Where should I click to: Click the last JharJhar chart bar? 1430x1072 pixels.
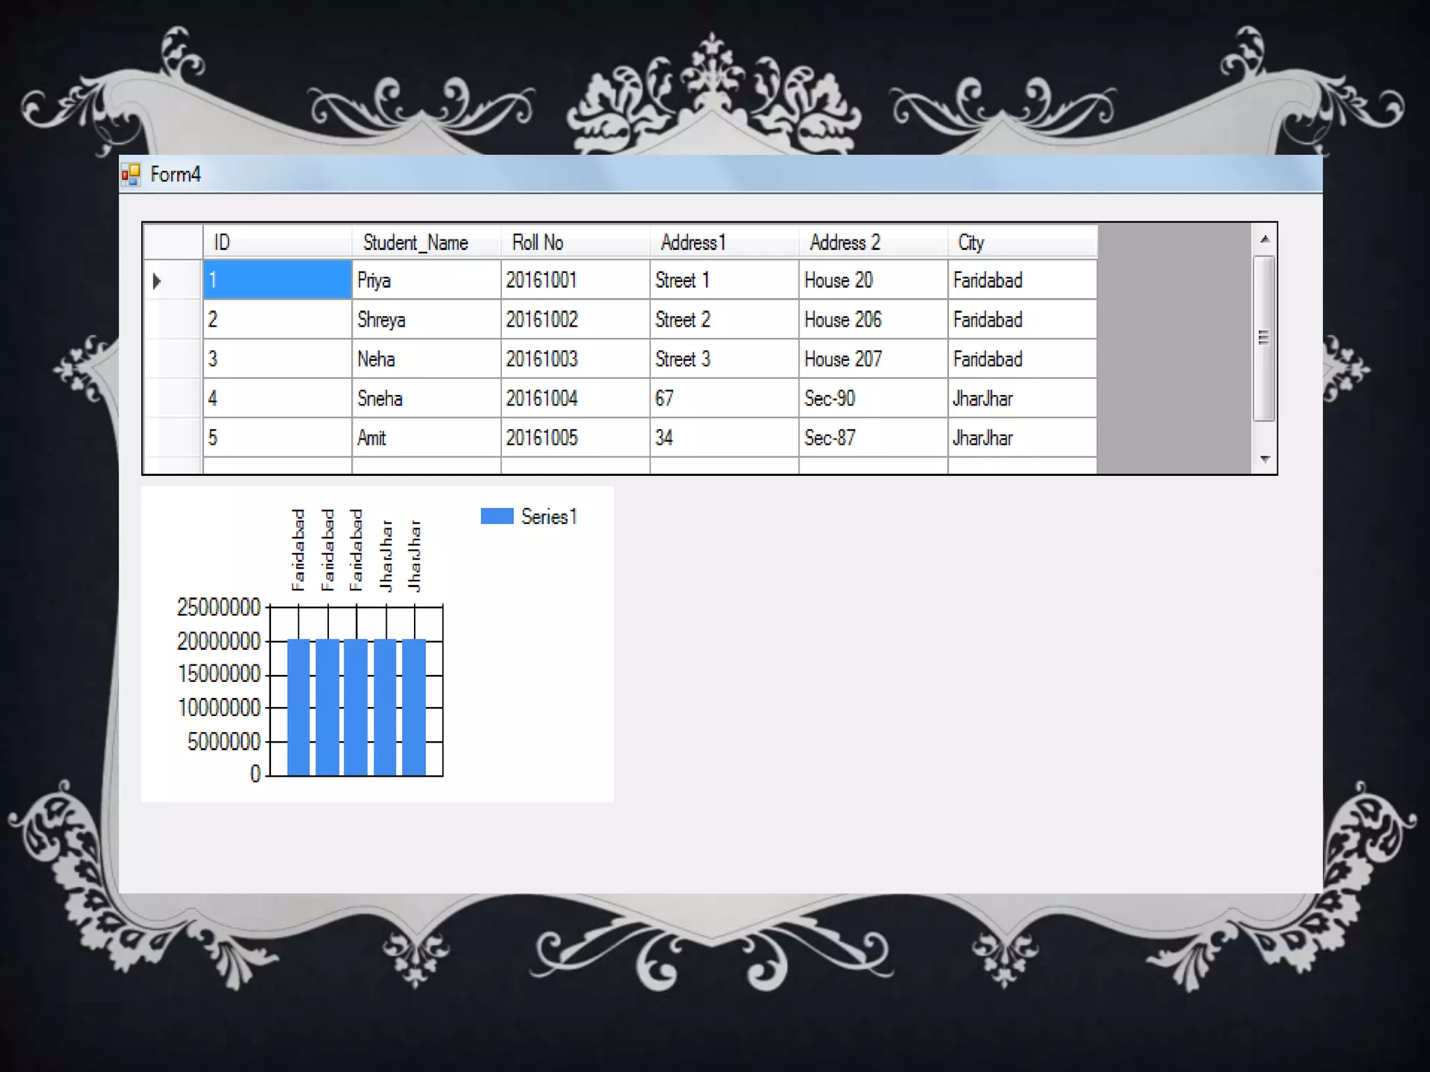414,706
